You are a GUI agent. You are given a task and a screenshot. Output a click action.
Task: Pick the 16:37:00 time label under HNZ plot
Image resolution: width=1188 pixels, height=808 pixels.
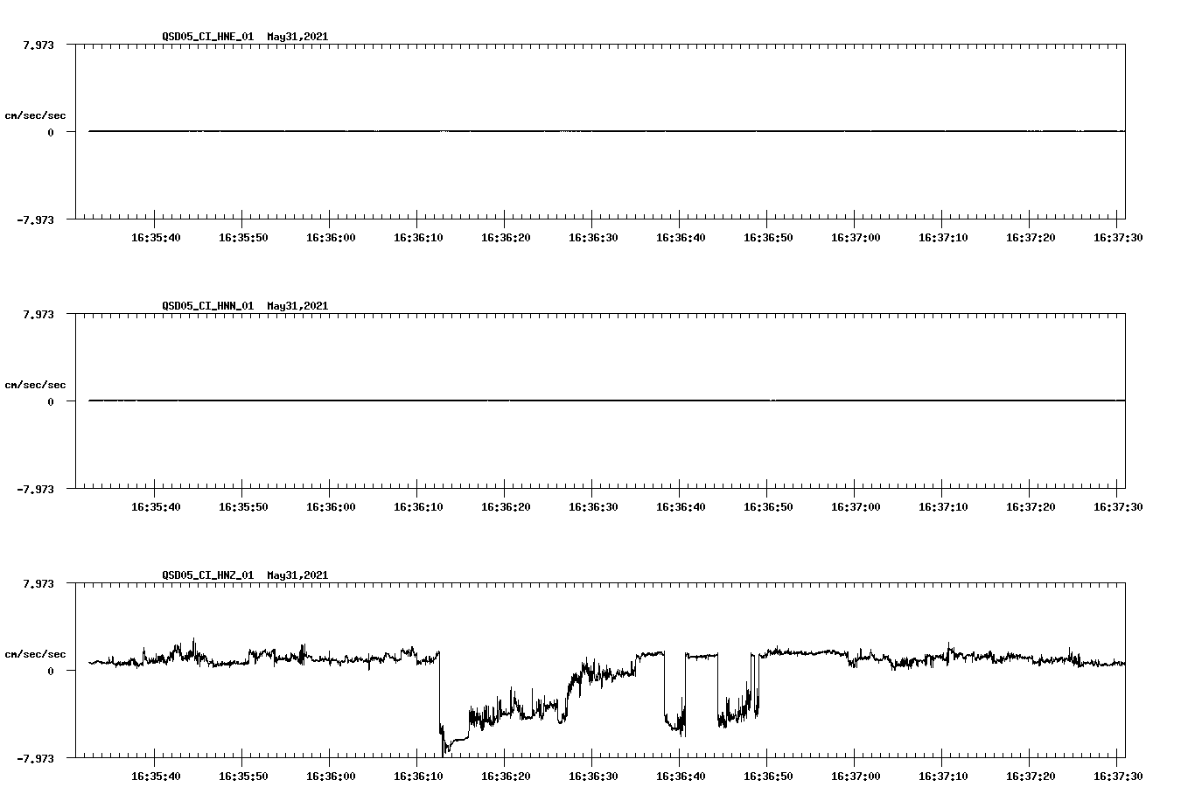[x=856, y=777]
